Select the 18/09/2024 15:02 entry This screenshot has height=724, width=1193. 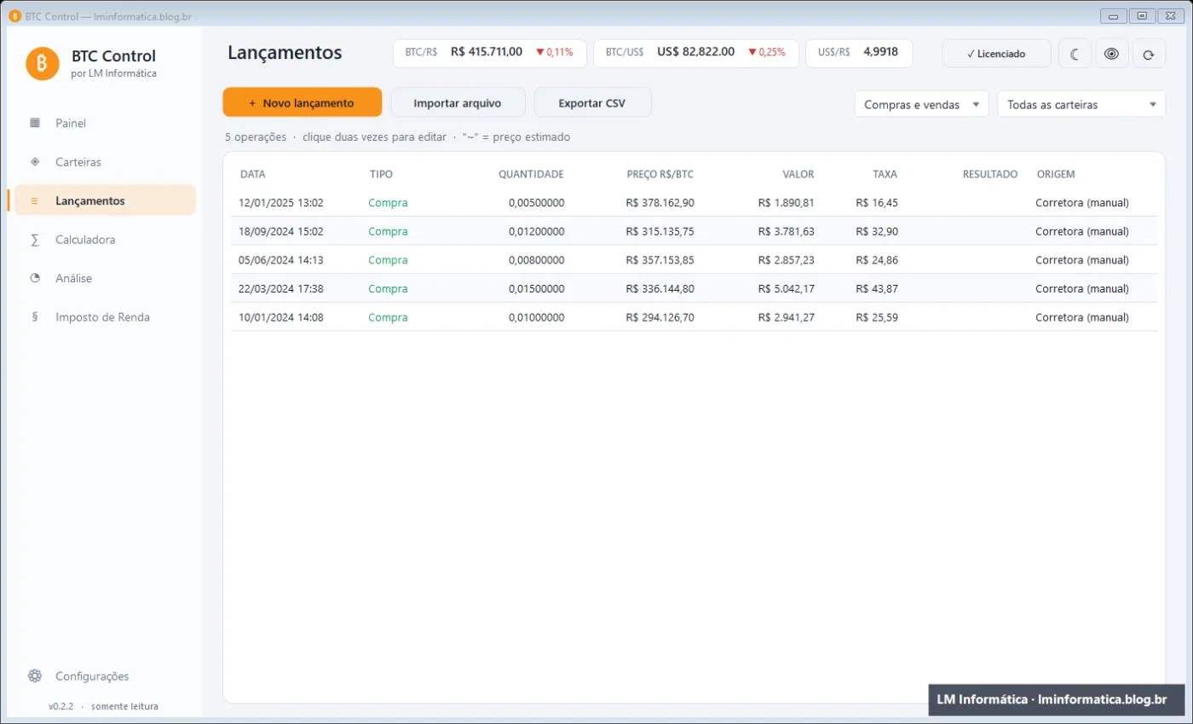click(694, 231)
